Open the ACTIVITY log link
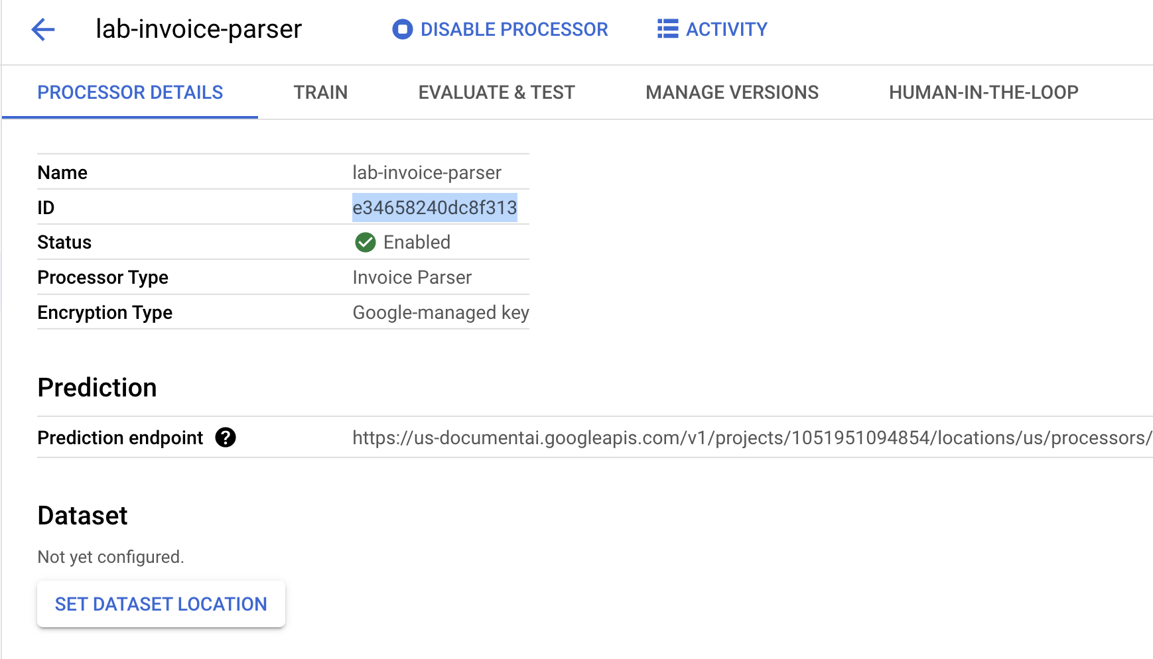Viewport: 1153px width, 659px height. coord(726,29)
